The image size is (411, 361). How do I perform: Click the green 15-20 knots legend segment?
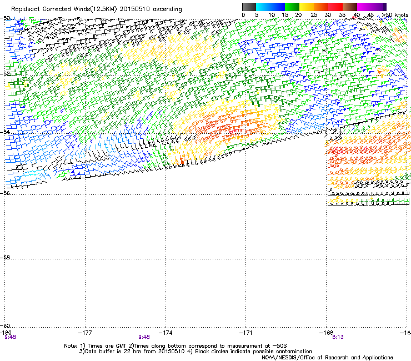(x=292, y=7)
